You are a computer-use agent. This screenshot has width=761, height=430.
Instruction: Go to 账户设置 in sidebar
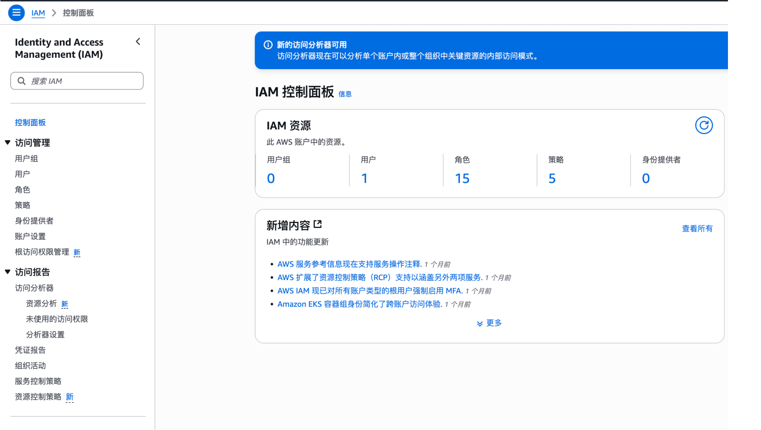pyautogui.click(x=30, y=236)
